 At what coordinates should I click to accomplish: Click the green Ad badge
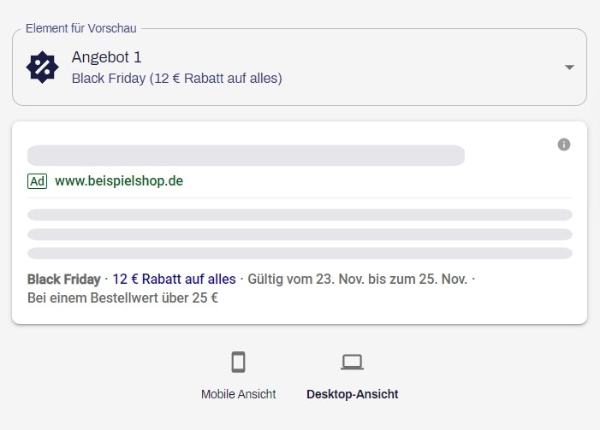click(x=37, y=181)
